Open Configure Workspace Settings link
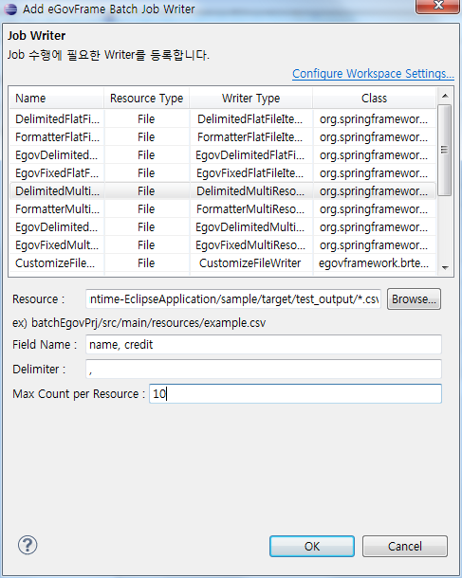The width and height of the screenshot is (462, 578). coord(373,74)
